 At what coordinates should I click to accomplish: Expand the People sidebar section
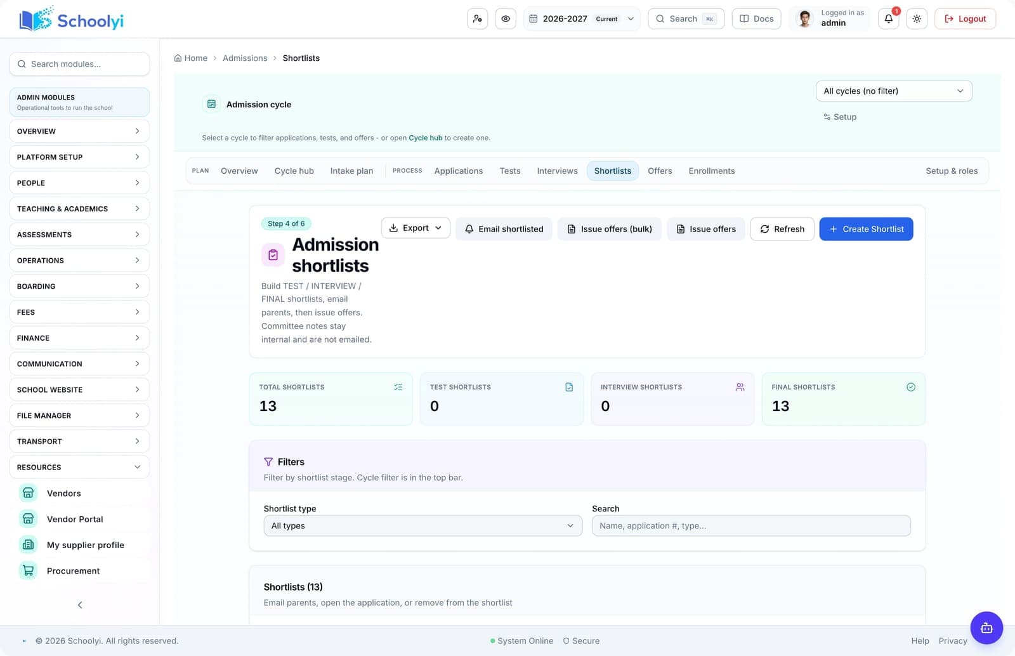point(79,183)
